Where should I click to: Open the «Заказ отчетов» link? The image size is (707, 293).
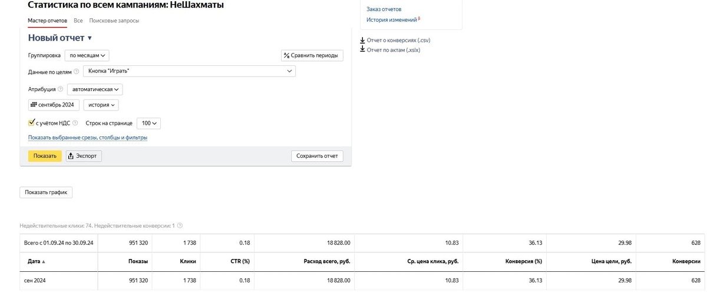(x=384, y=9)
